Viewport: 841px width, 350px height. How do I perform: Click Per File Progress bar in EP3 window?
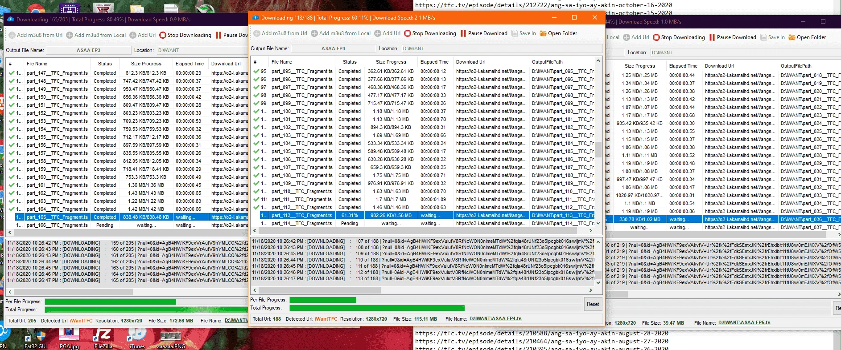146,302
